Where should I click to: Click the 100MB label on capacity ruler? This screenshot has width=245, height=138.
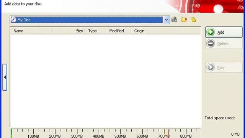tap(33, 136)
